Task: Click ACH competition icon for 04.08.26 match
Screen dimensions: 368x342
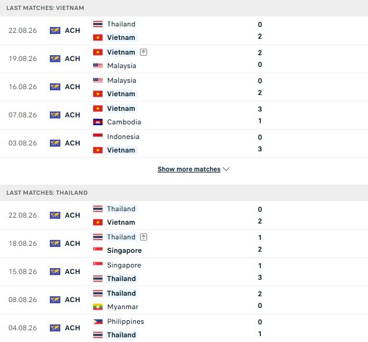Action: [55, 328]
